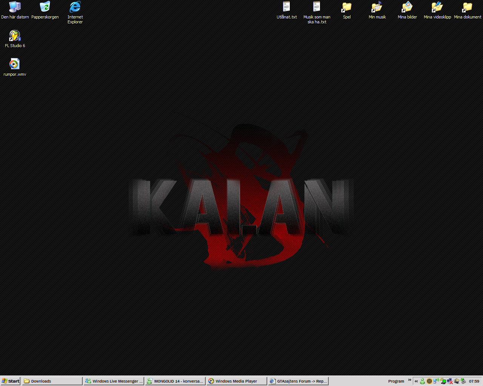Open the Mina videoklipp folder
This screenshot has width=483, height=386.
[437, 11]
